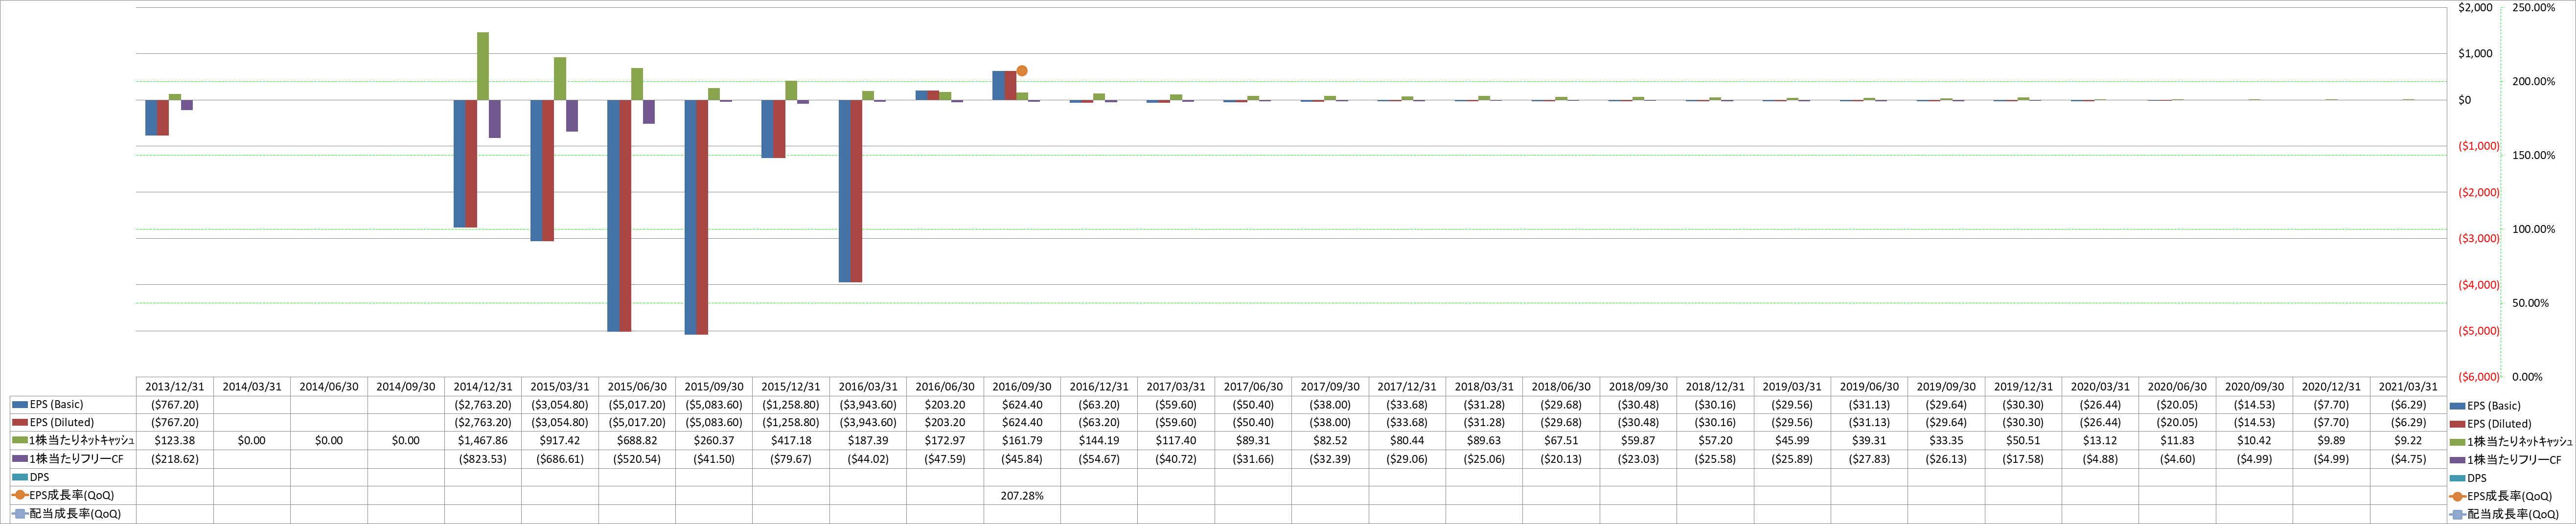Select the 2019/12/31 date header
This screenshot has width=2576, height=524.
tap(2023, 386)
